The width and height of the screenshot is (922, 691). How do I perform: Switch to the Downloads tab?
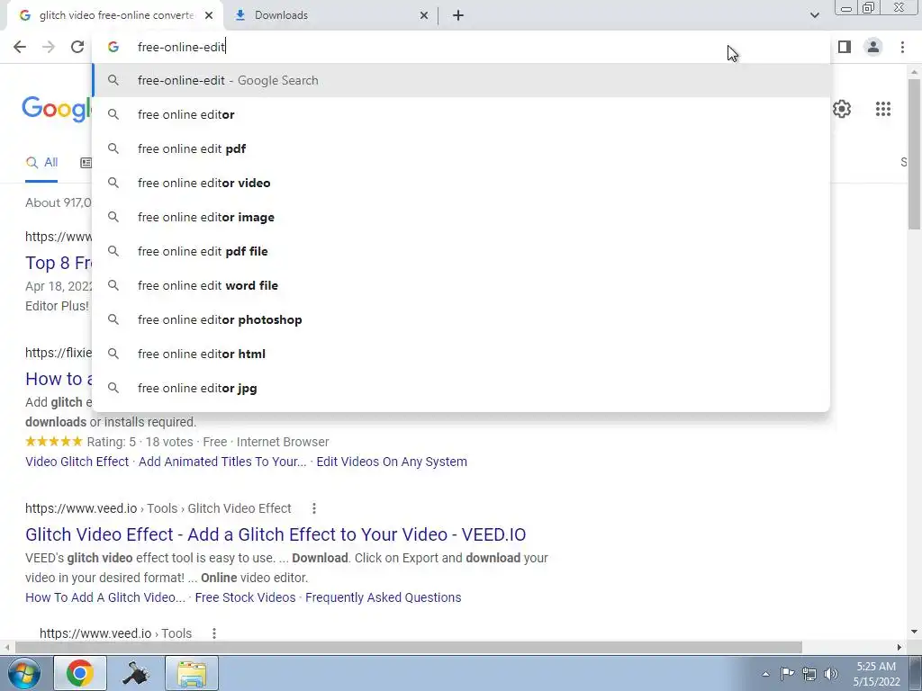pyautogui.click(x=330, y=16)
